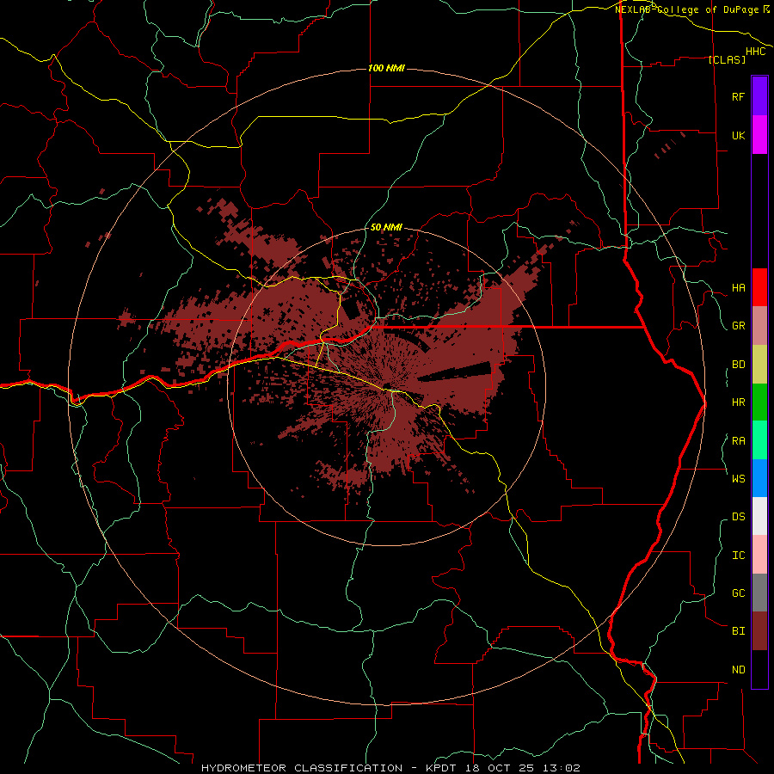This screenshot has height=774, width=774.
Task: Click the IC legend label
Action: pos(738,556)
